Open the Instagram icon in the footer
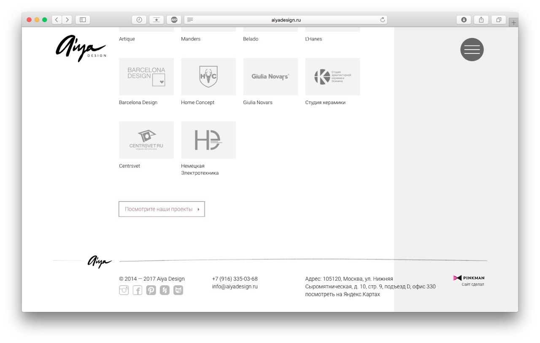Viewport: 540px width, 343px height. click(x=124, y=290)
